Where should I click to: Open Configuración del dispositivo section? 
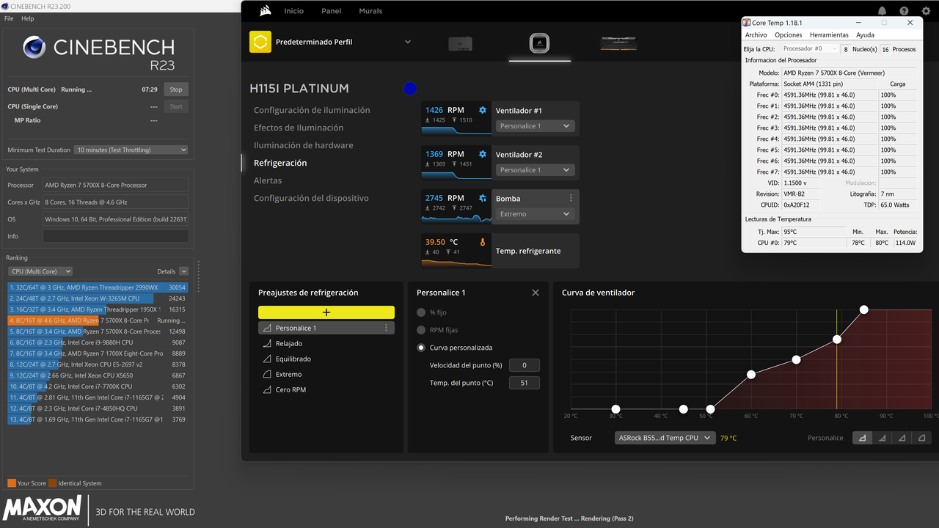point(311,198)
